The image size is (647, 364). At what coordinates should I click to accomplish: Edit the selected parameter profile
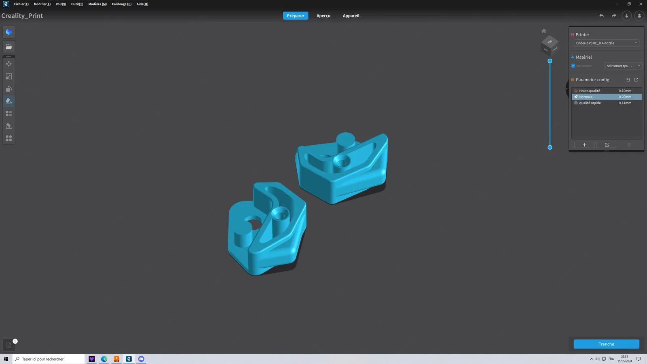607,145
